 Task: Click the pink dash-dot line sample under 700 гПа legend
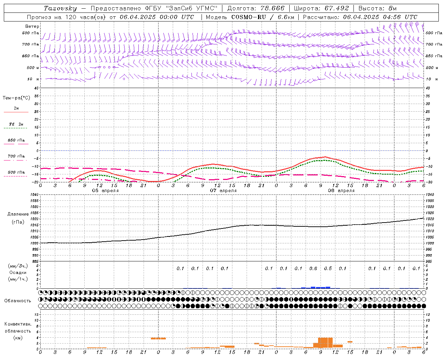point(15,161)
